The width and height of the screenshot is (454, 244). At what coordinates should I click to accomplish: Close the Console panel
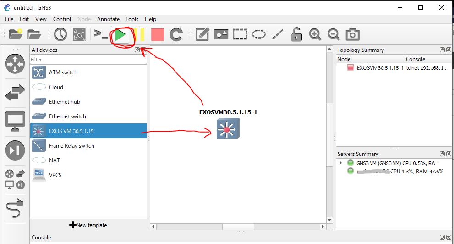point(449,237)
